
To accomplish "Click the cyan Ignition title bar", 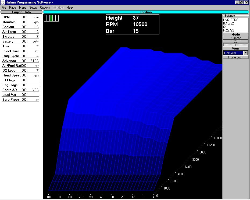I will click(x=146, y=12).
